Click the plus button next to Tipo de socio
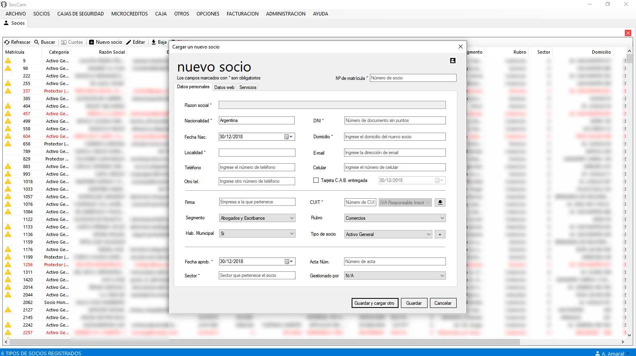Screen dimensions: 636x356 [440, 234]
